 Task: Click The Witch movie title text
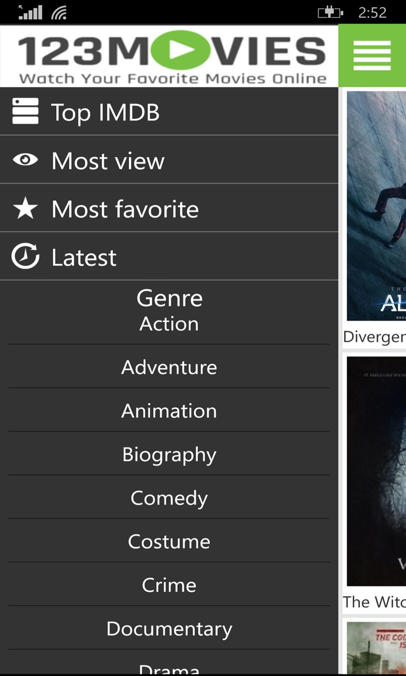tap(374, 602)
